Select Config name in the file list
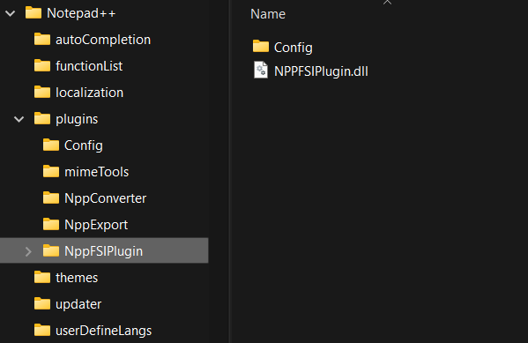 pyautogui.click(x=294, y=48)
